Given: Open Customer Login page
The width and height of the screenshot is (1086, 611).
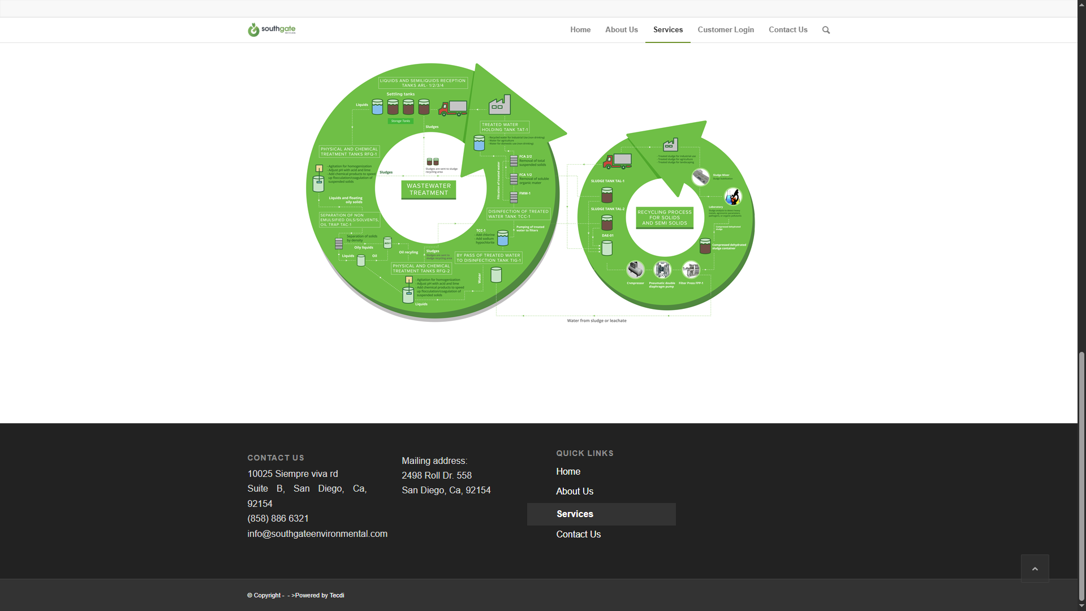Looking at the screenshot, I should coord(726,30).
